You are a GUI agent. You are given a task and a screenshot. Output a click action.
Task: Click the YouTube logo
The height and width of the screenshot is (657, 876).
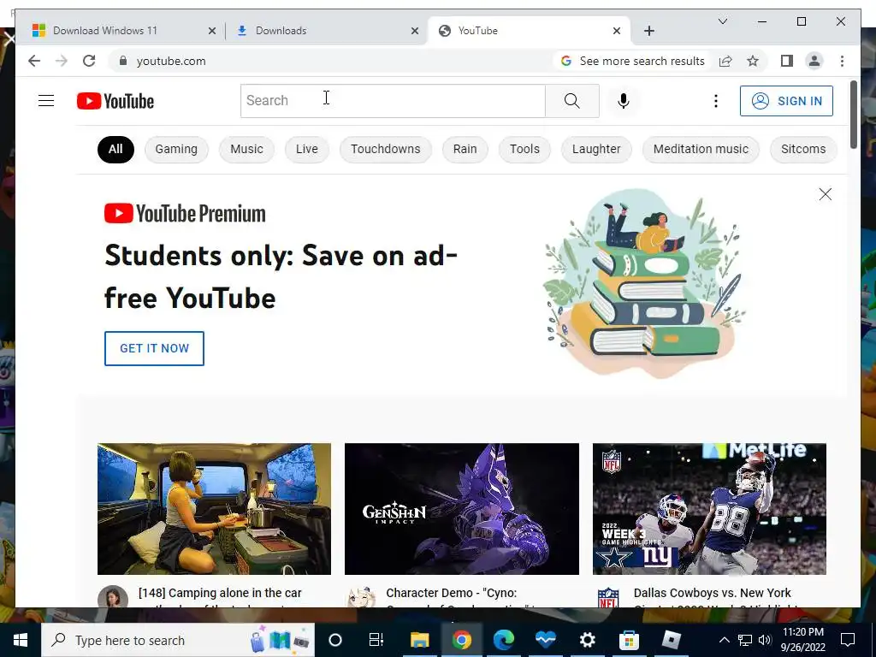pos(115,101)
